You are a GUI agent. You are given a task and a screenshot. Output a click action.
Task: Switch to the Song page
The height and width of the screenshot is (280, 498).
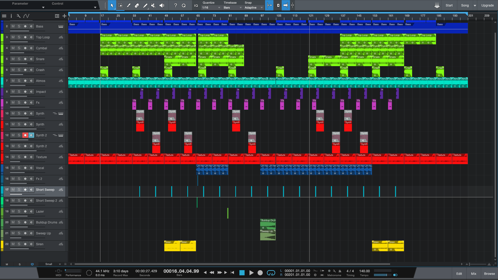pos(465,5)
